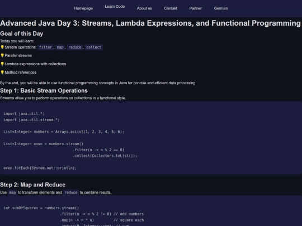
Task: Click the 'Step 2: Map and Reduce' heading
Action: point(33,185)
